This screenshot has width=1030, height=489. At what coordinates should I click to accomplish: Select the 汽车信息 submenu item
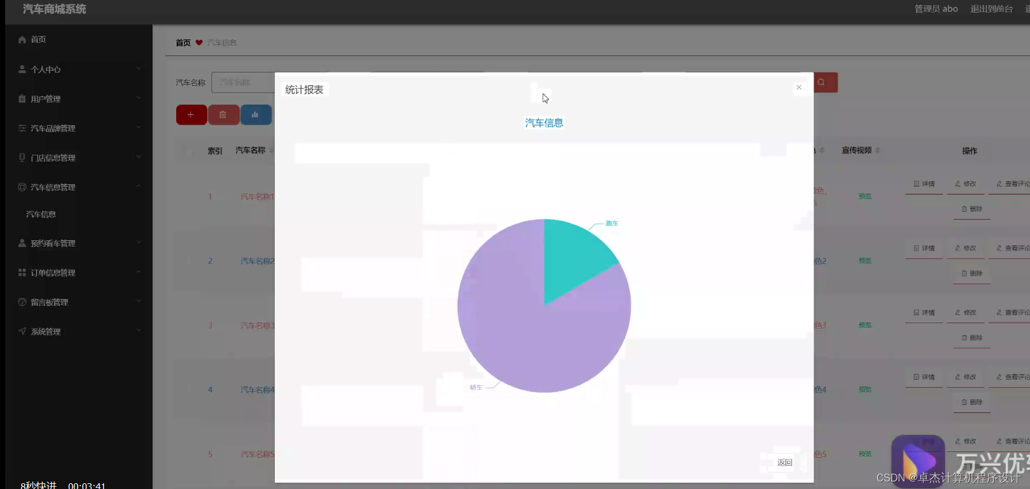[x=41, y=214]
